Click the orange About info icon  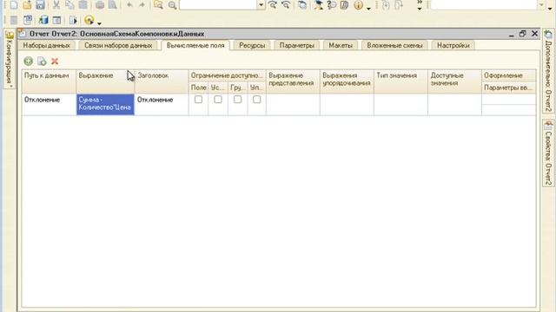click(359, 4)
